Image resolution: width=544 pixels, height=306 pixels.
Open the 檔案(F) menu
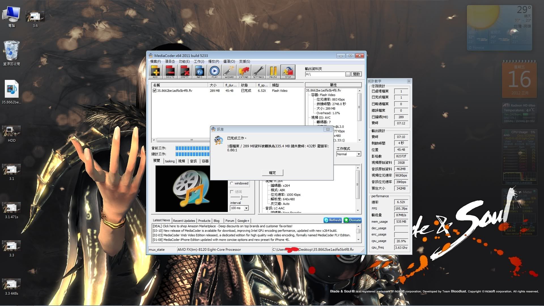tap(156, 61)
